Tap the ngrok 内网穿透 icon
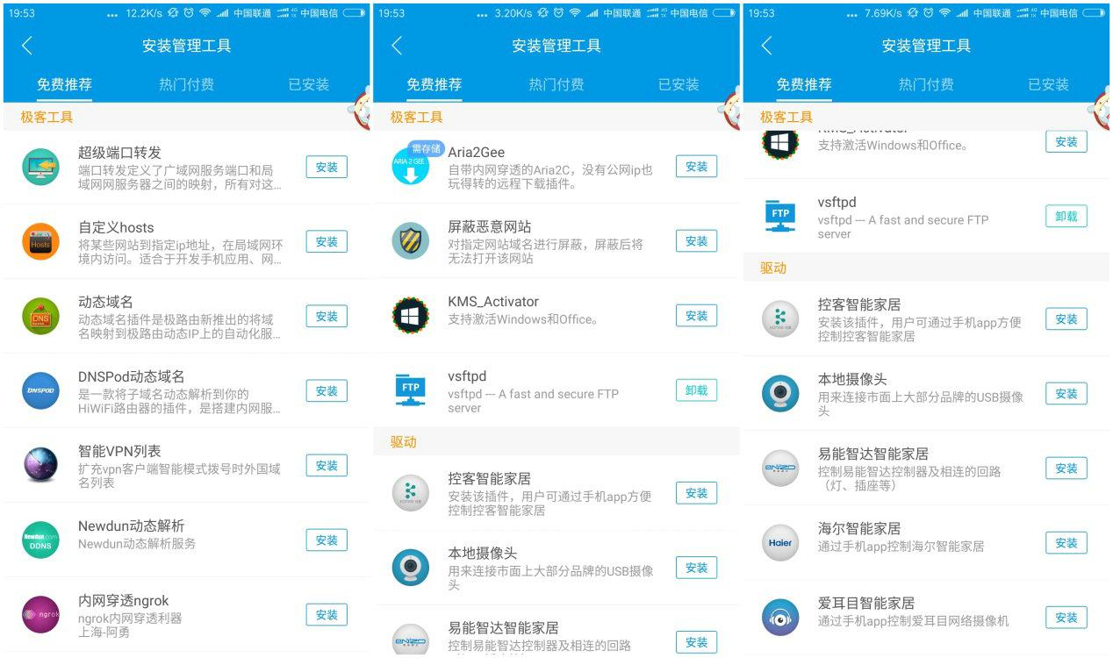The width and height of the screenshot is (1113, 658). [x=39, y=615]
